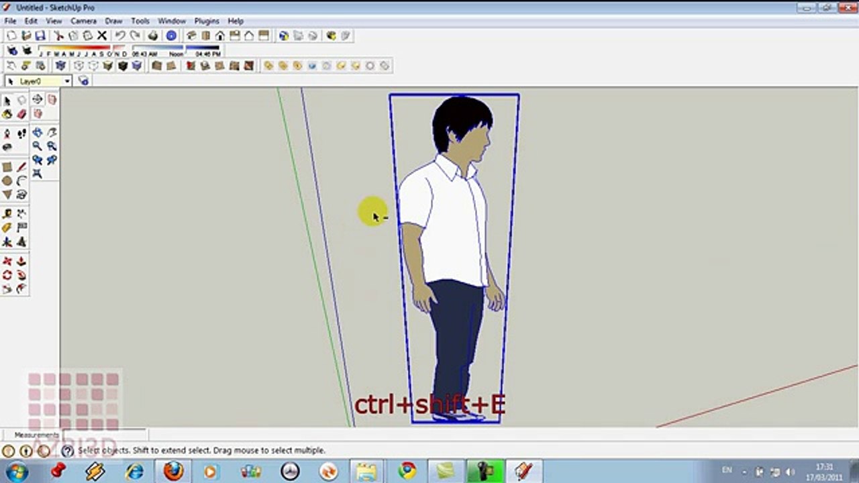Select the Orbit tool
This screenshot has width=859, height=483.
coord(37,133)
